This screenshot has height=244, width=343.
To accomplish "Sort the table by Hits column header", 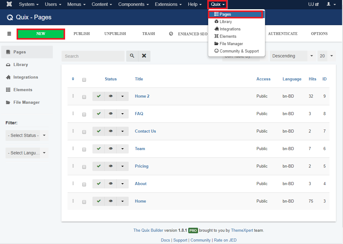I will 312,79.
